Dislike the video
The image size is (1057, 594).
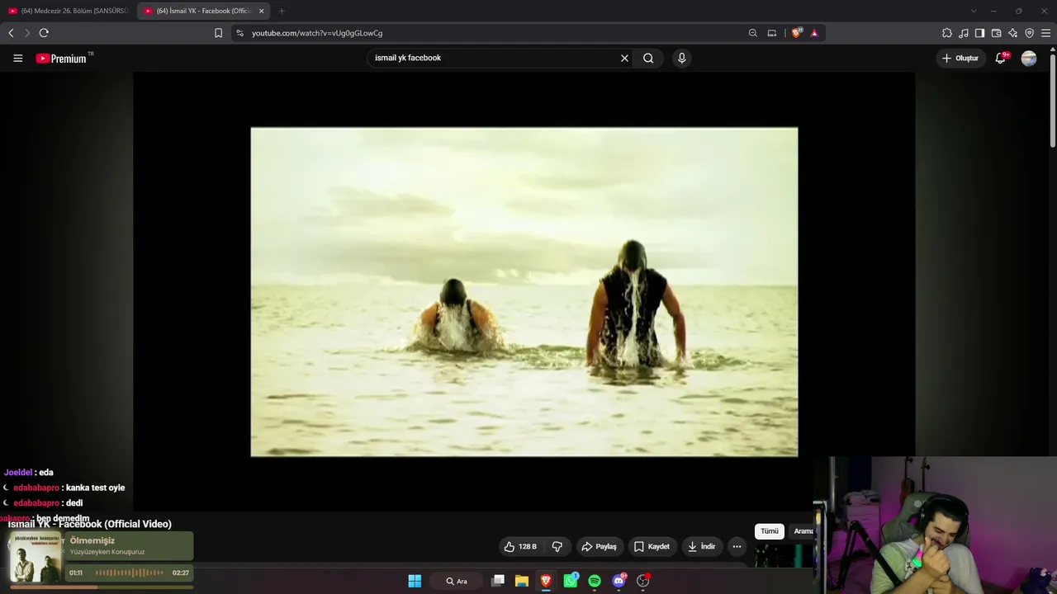pos(557,546)
